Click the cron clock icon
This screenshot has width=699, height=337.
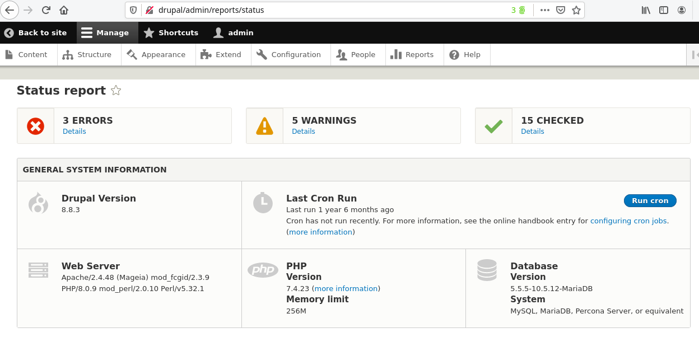(x=263, y=203)
